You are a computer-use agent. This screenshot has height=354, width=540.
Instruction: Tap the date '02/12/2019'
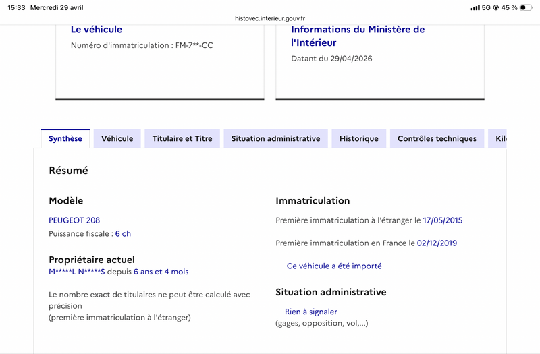pyautogui.click(x=437, y=243)
